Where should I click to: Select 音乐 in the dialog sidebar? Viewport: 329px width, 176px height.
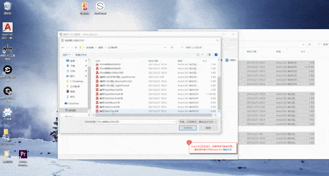[73, 97]
